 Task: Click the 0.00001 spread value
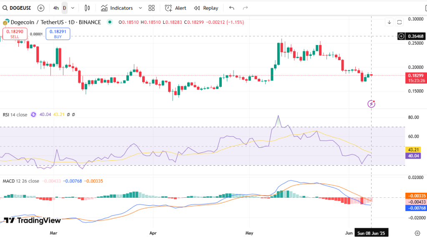(36, 34)
